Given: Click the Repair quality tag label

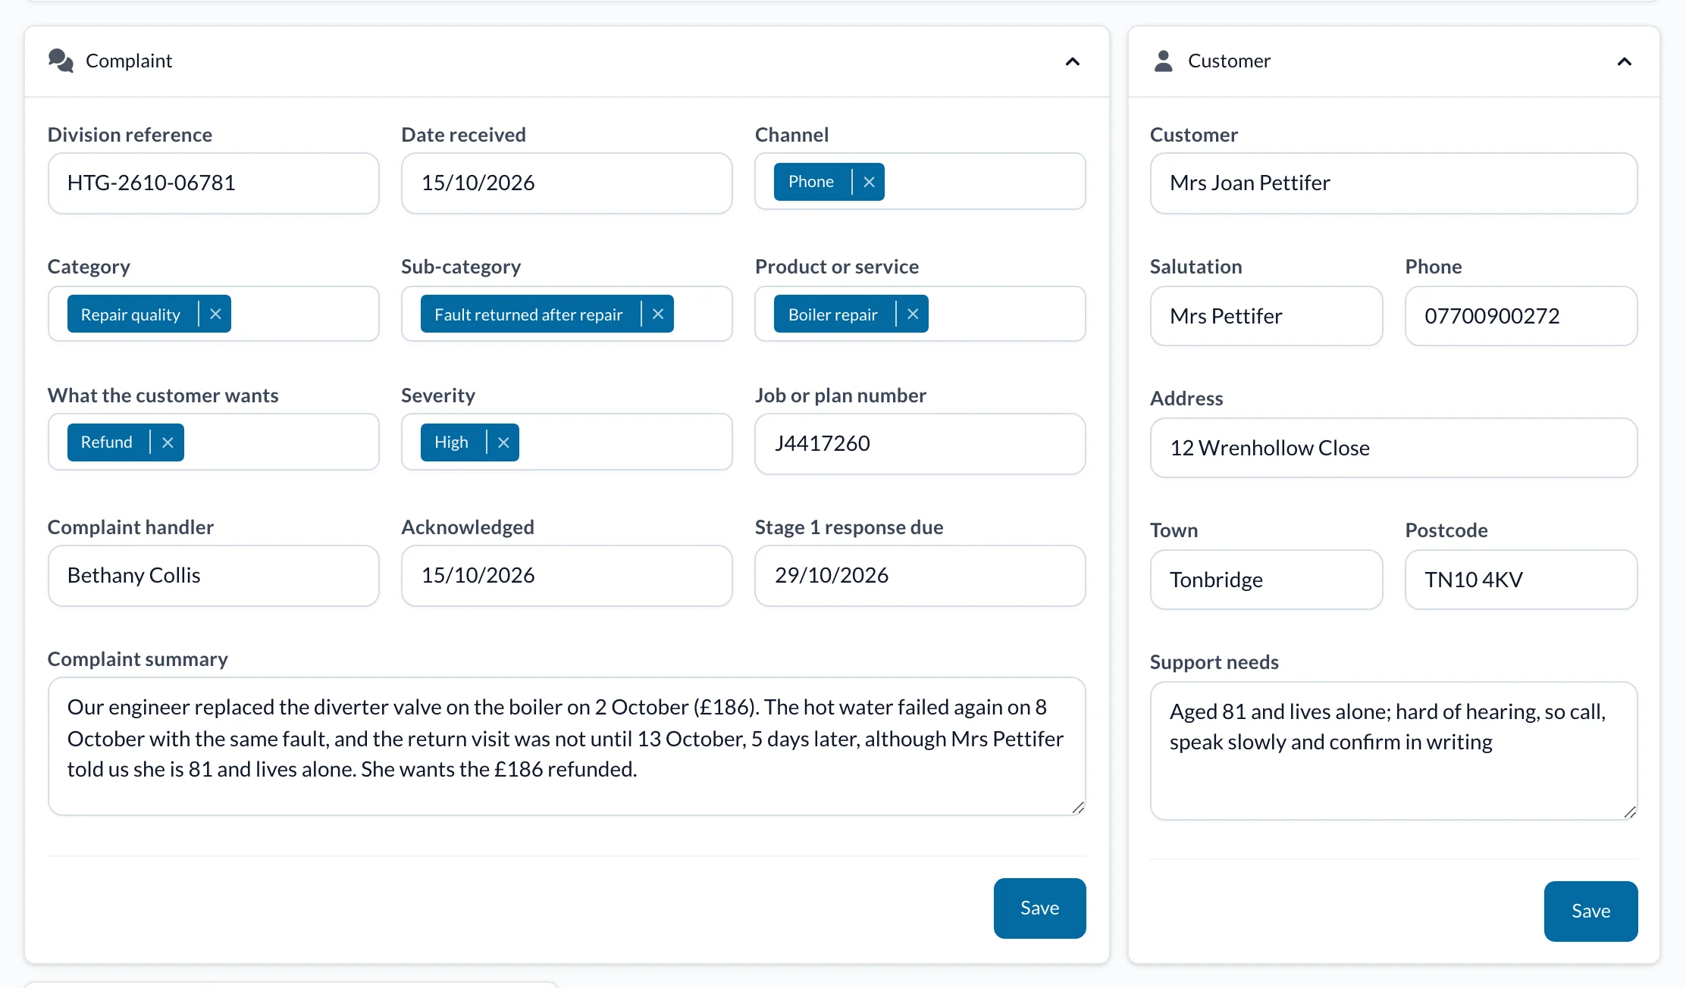Looking at the screenshot, I should [130, 314].
